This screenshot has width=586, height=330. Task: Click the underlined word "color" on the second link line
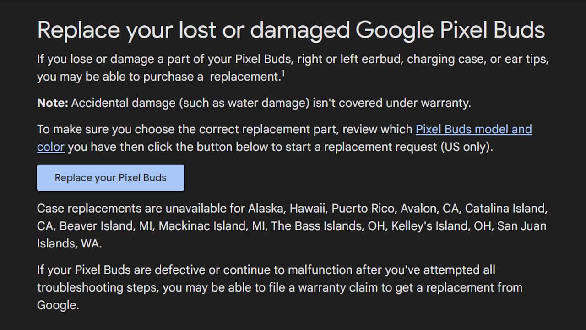[x=50, y=148]
